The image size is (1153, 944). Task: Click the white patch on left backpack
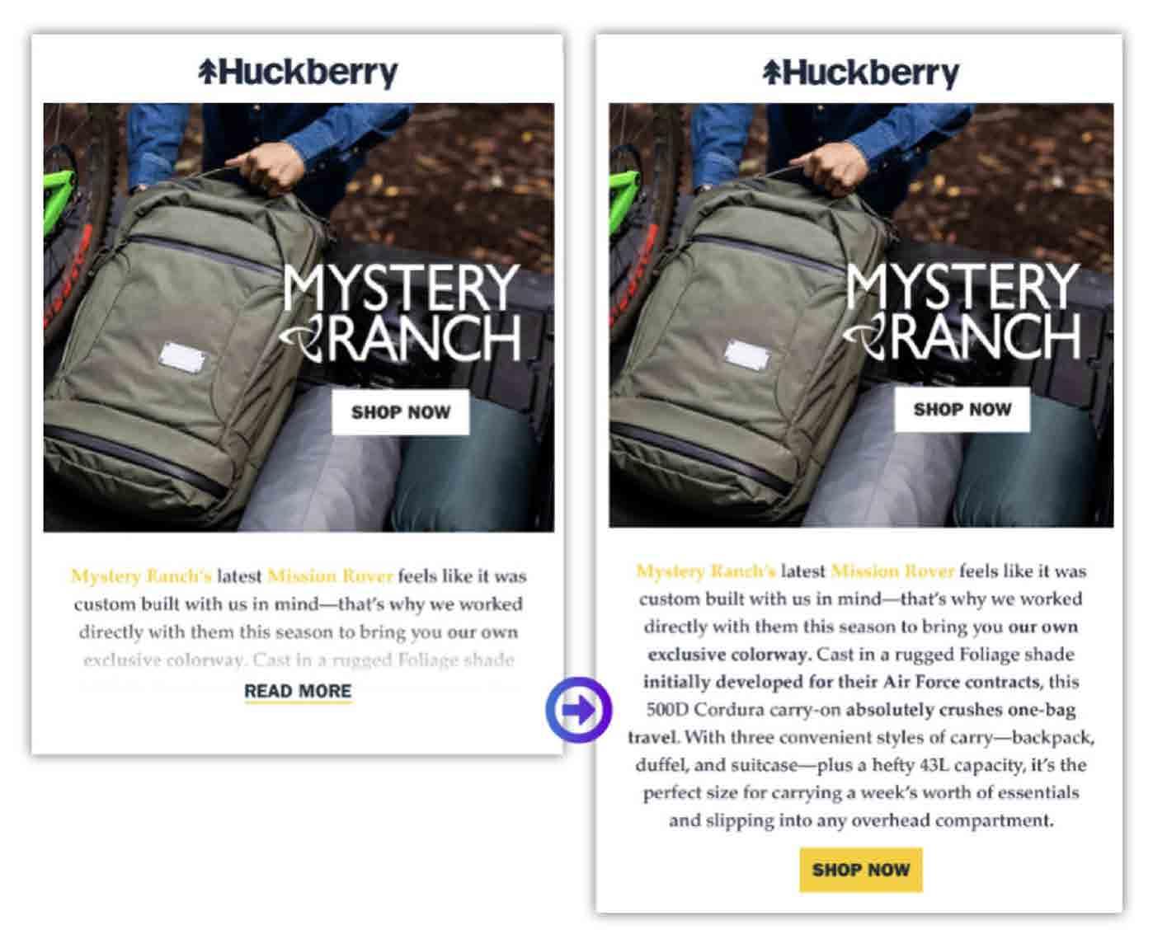[x=183, y=359]
